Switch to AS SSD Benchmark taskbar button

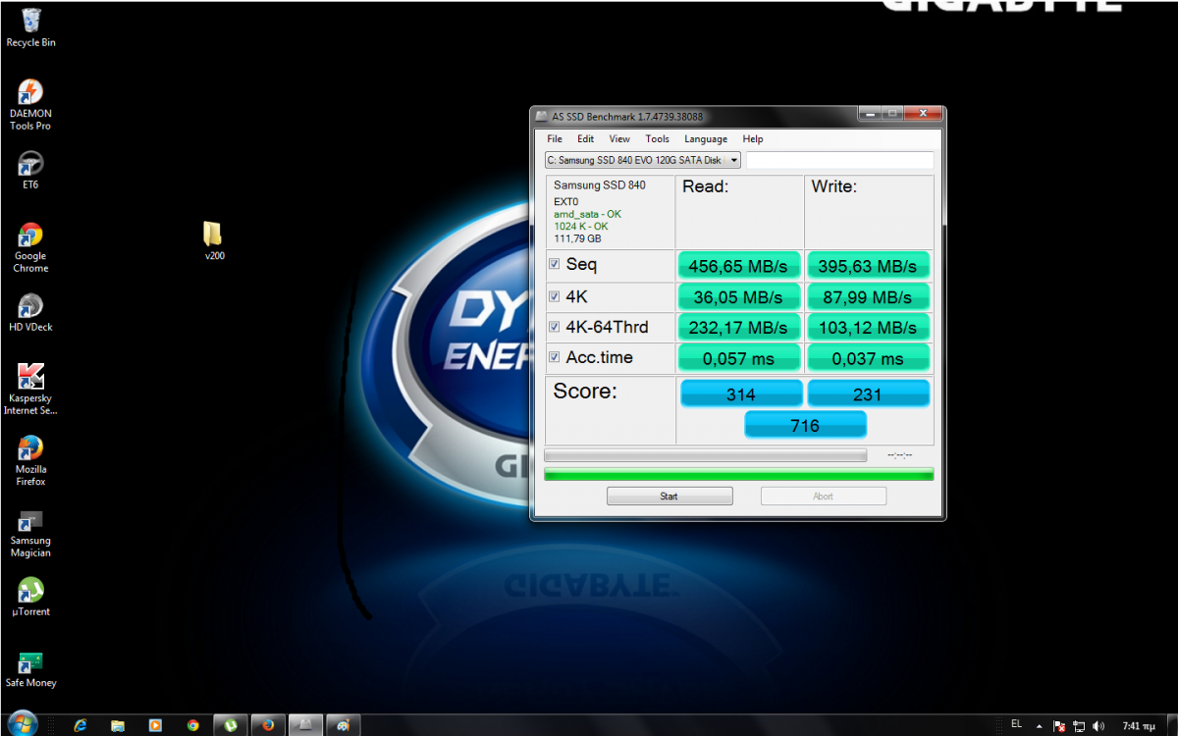pos(305,725)
